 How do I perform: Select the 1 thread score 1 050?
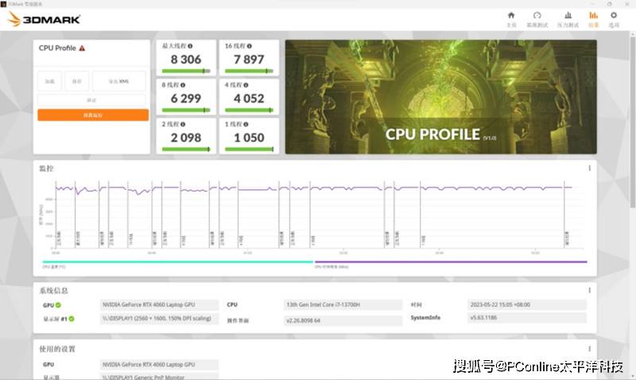pos(249,138)
